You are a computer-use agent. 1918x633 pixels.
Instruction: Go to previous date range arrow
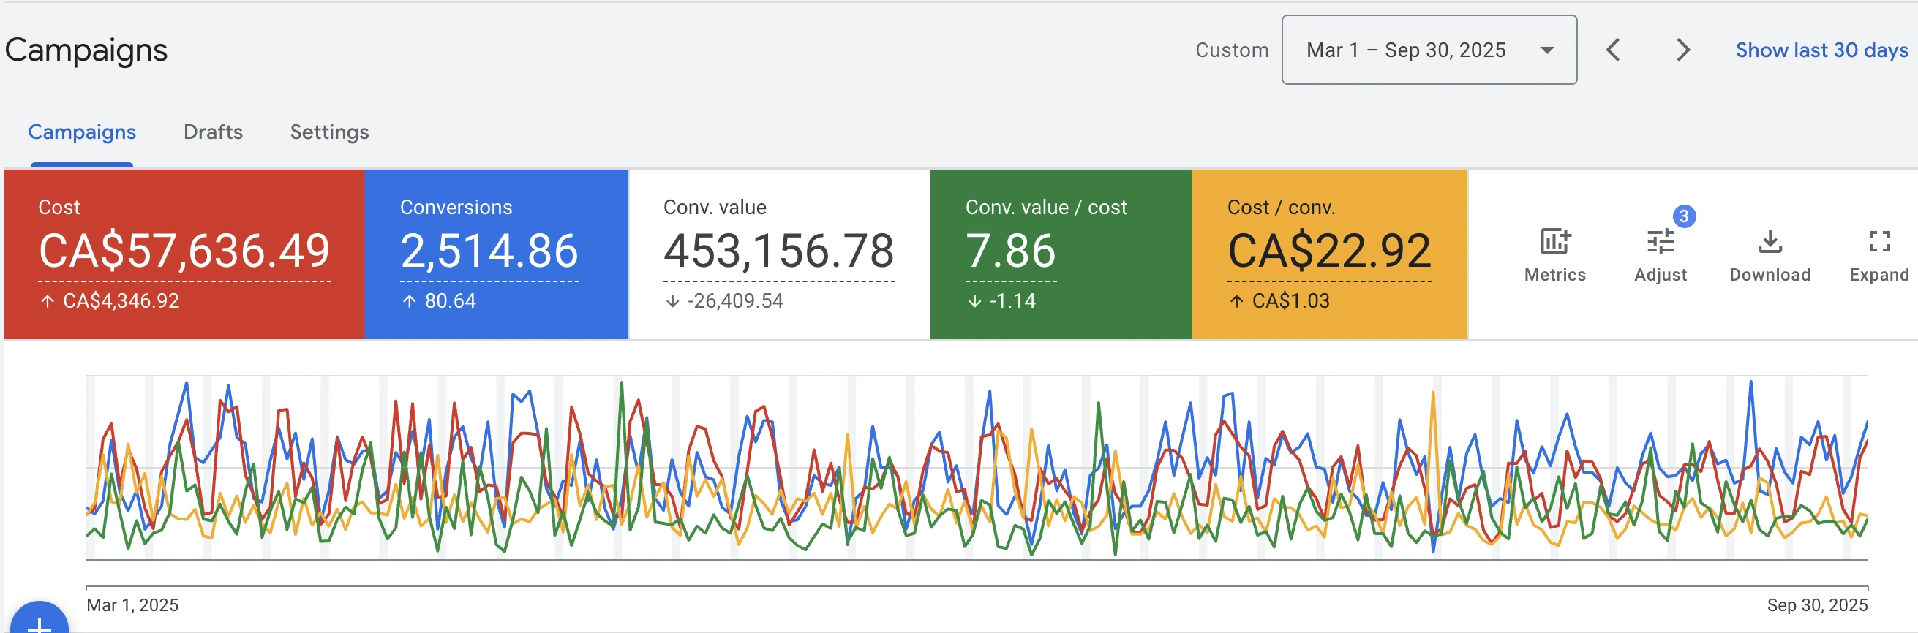point(1613,50)
